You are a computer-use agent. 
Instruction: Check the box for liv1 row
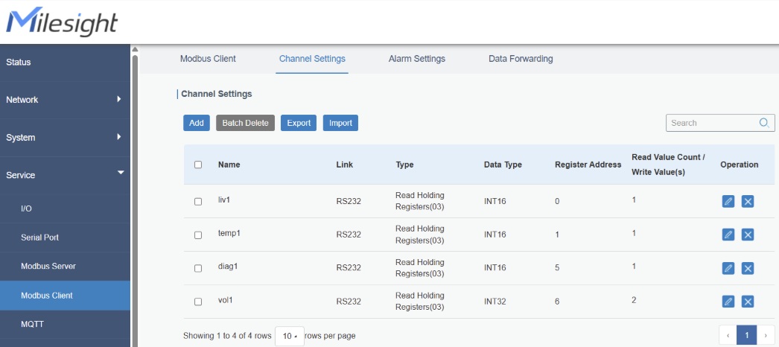click(x=198, y=201)
